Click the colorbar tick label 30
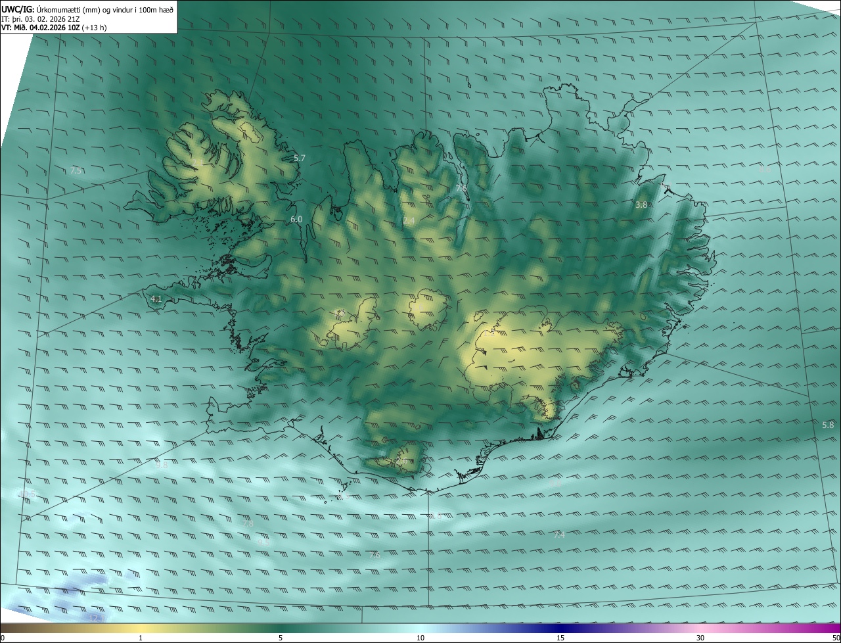 tap(700, 638)
